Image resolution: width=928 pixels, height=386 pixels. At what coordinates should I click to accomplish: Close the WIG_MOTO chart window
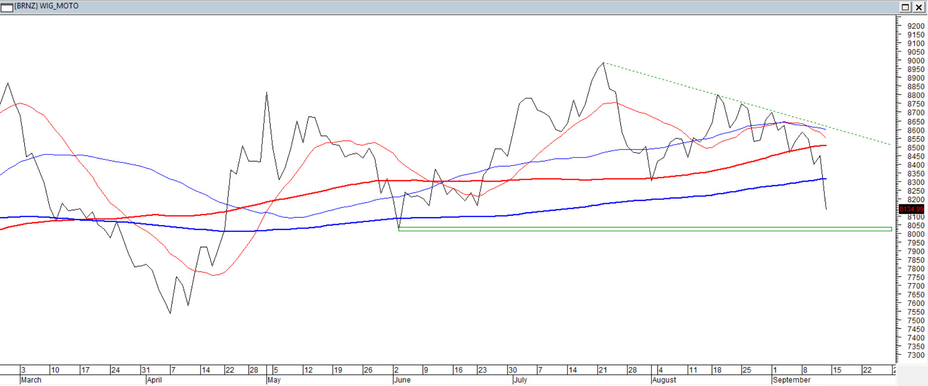pyautogui.click(x=919, y=7)
